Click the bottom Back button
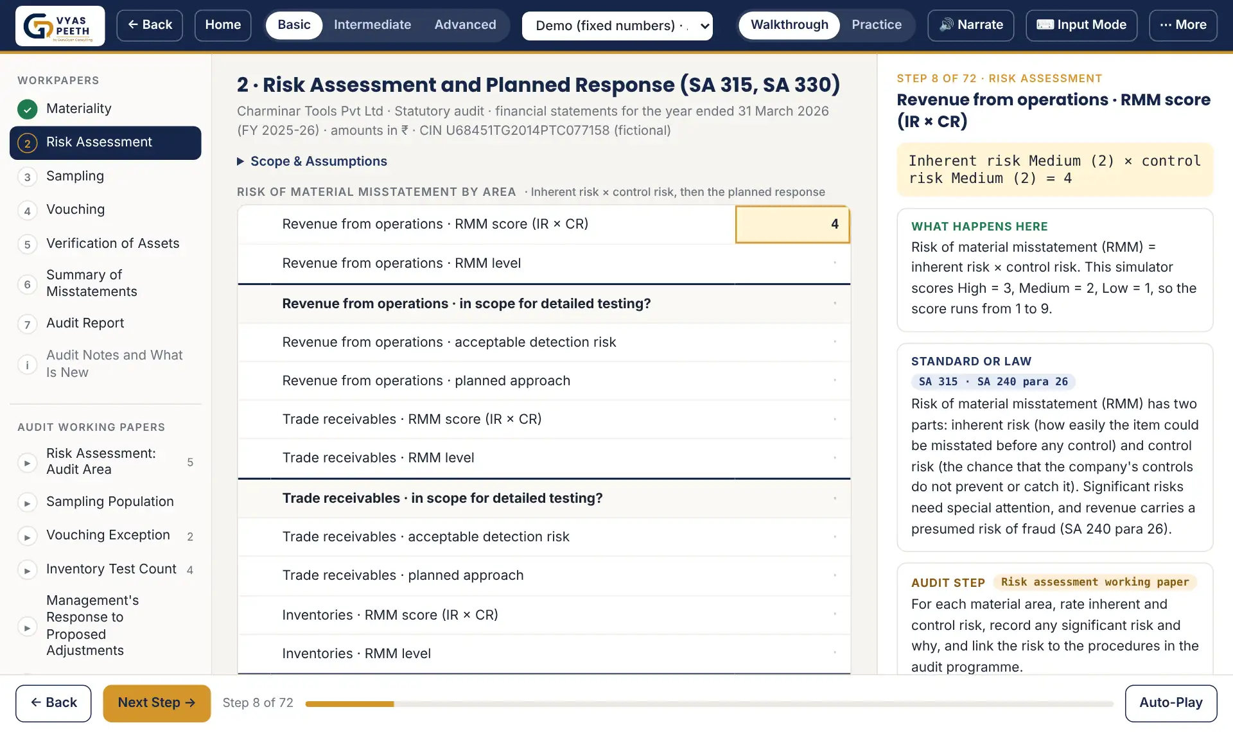Viewport: 1233px width, 732px height. 53,703
